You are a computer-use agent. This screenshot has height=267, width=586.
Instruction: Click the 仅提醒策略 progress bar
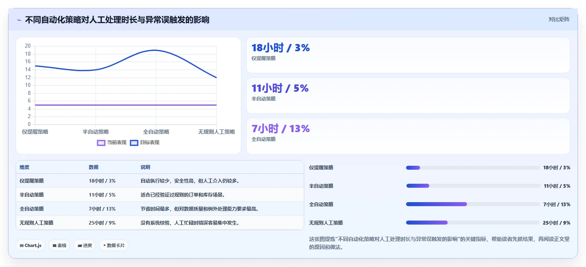pos(473,168)
